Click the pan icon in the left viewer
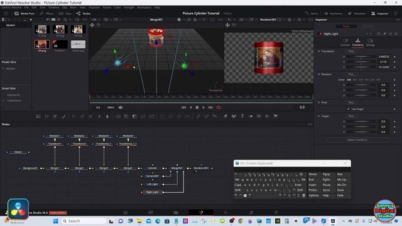 [92, 25]
